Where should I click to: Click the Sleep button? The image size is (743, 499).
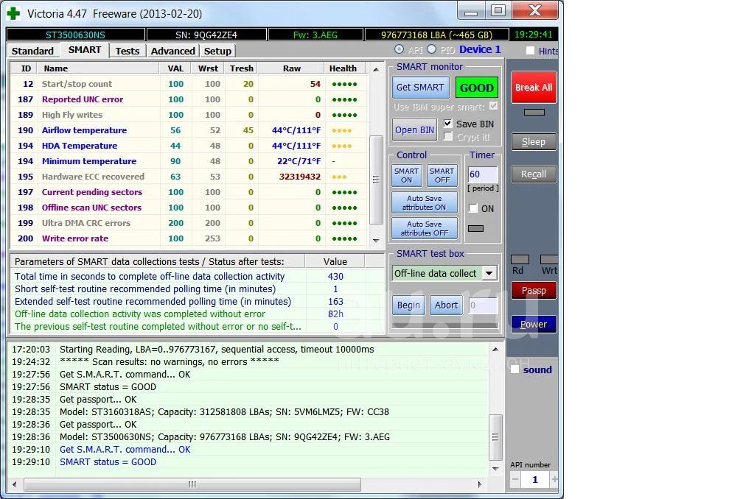point(534,142)
